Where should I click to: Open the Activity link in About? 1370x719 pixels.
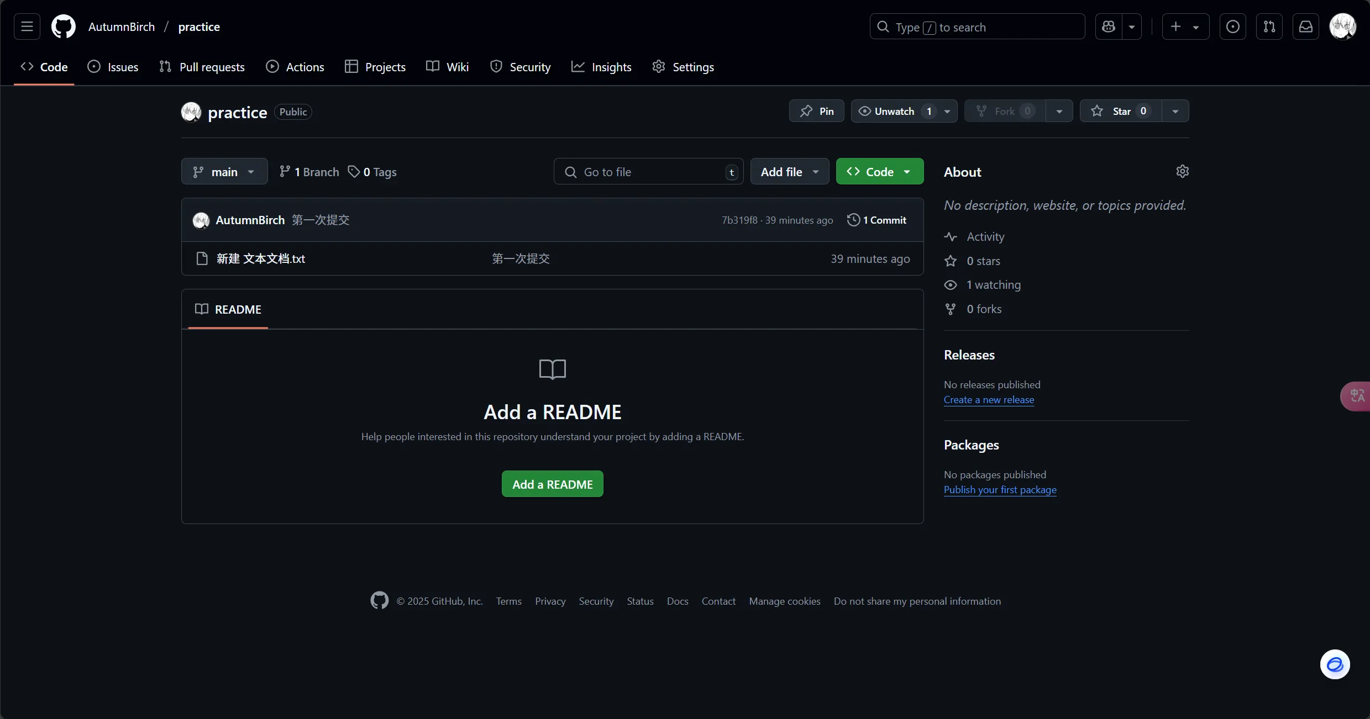974,236
